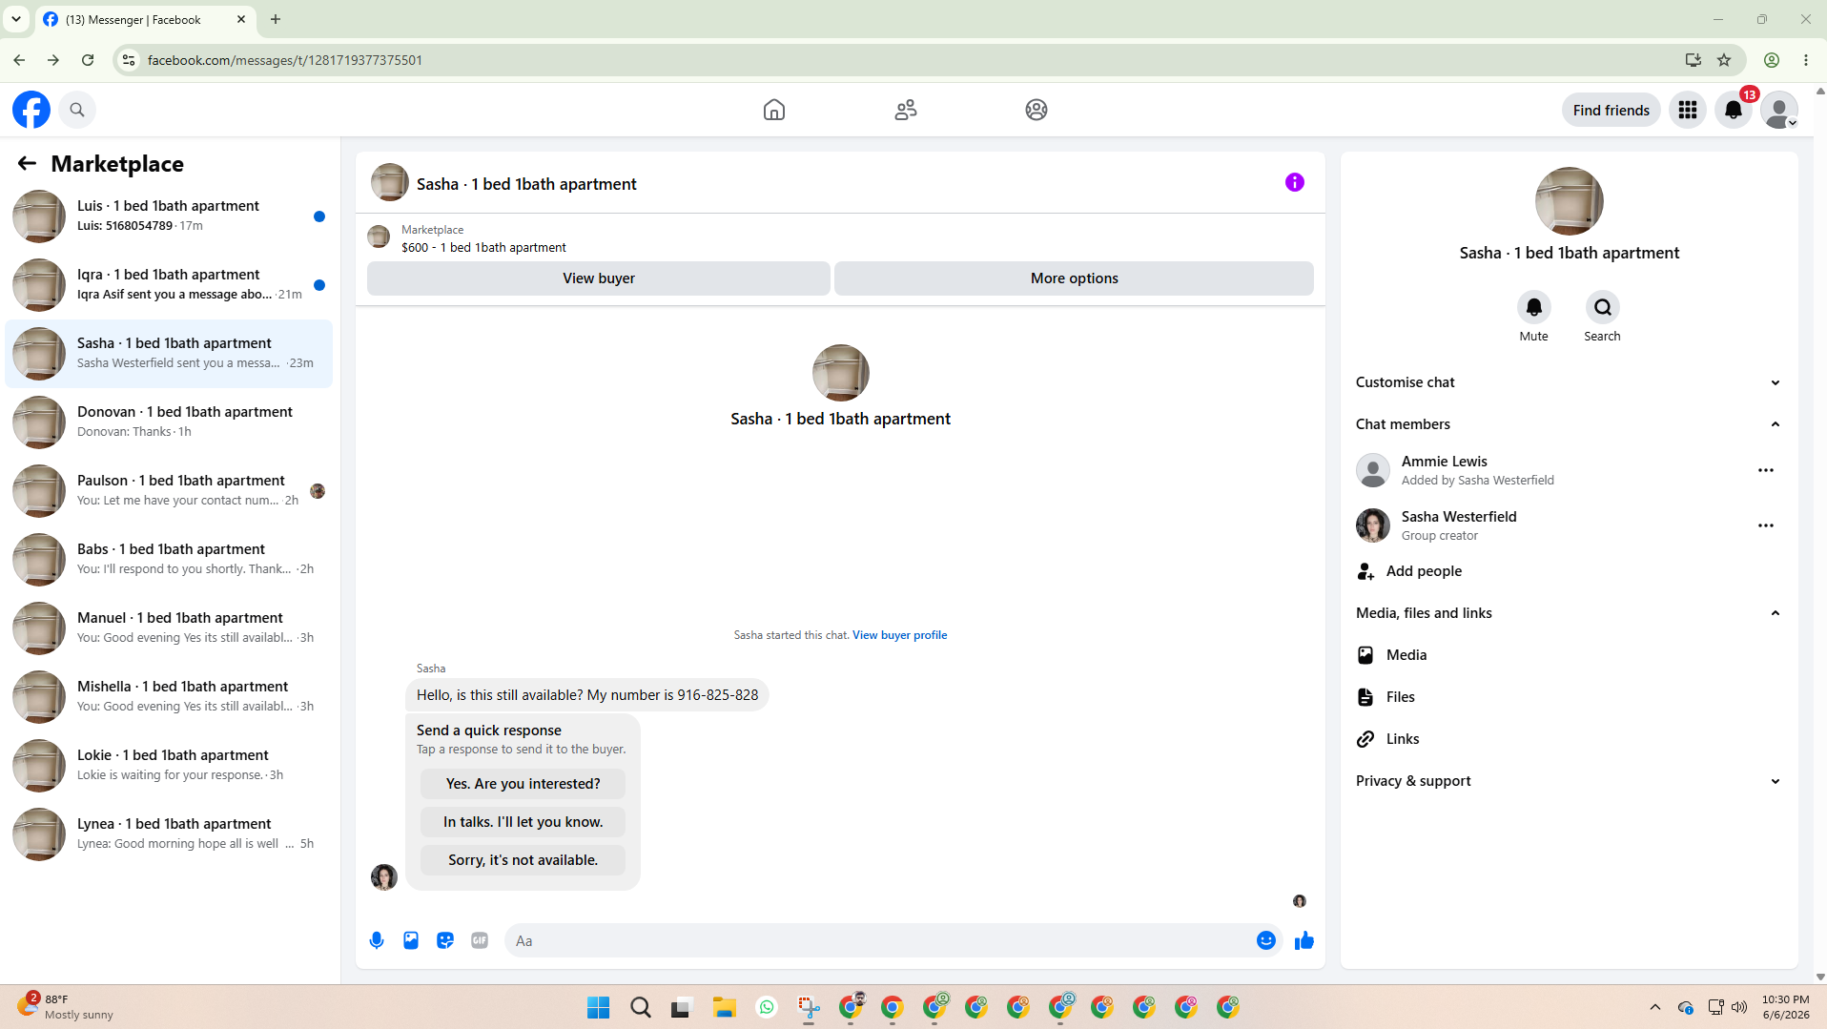The image size is (1827, 1029).
Task: Open the Windows Start menu
Action: coord(599,1007)
